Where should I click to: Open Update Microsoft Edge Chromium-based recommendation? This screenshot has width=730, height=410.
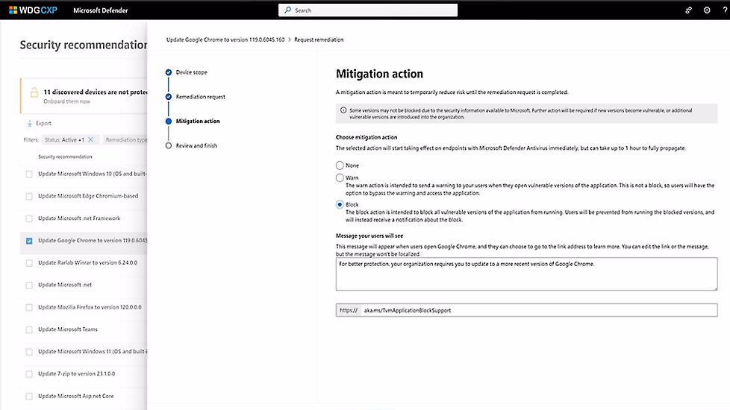[x=88, y=196]
